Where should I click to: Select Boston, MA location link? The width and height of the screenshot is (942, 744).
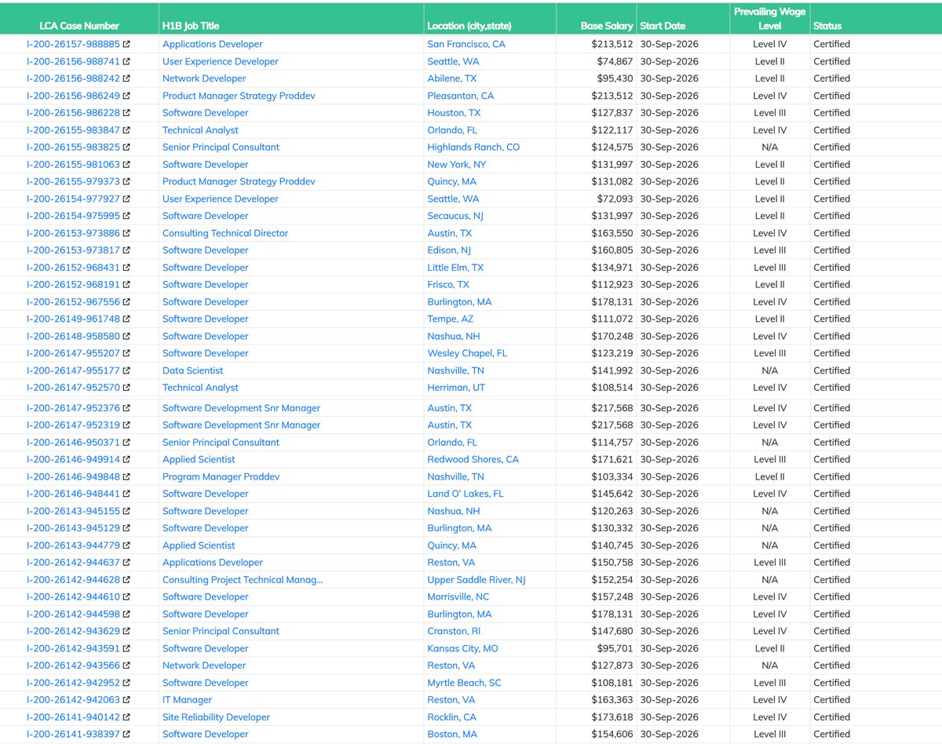tap(452, 735)
